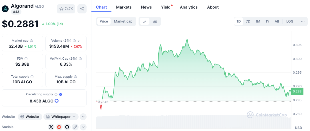Screen dimensions: 310x131
Task: Open Algorand's Reddit community link
Action: coord(59,127)
